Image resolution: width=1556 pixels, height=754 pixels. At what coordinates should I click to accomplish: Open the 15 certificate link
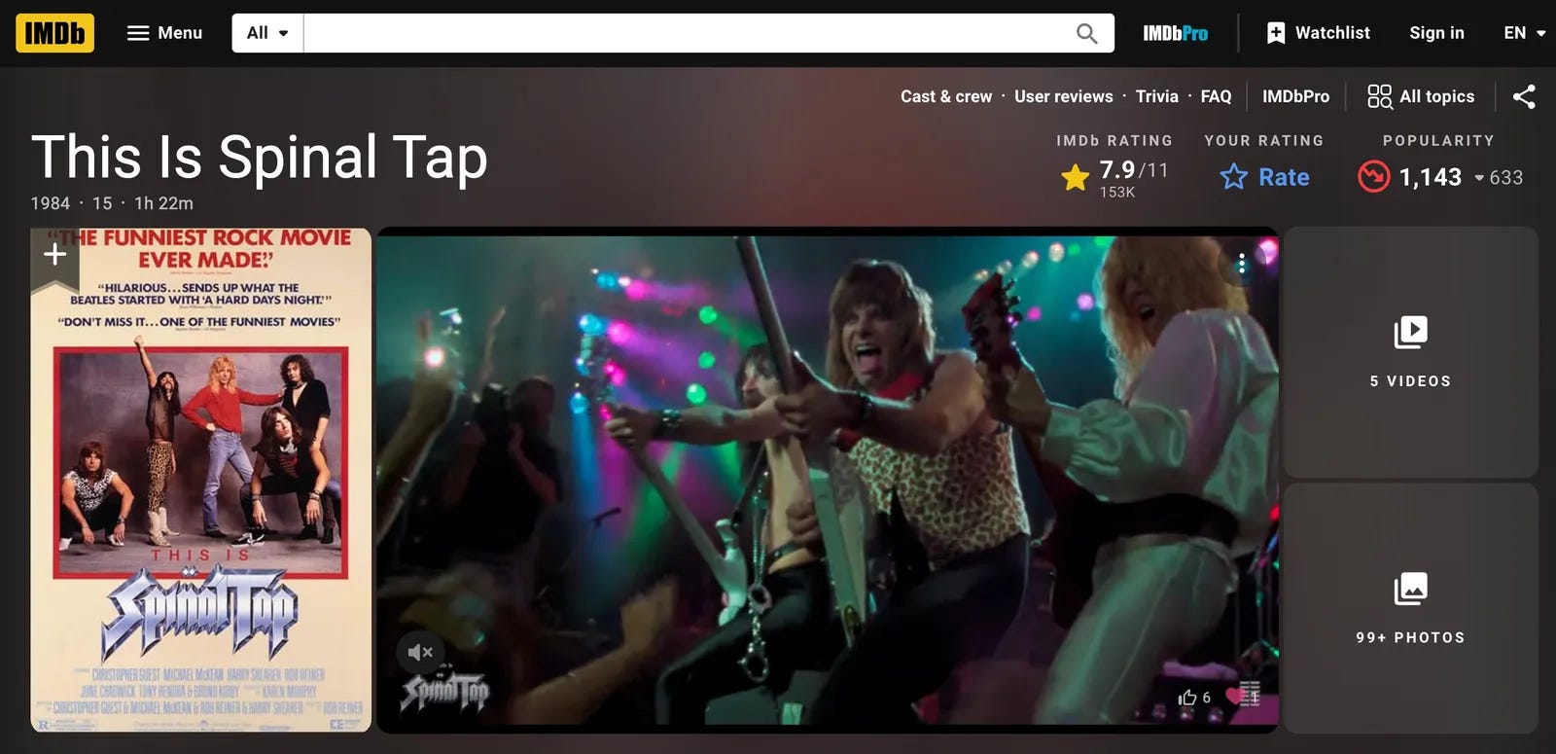102,203
